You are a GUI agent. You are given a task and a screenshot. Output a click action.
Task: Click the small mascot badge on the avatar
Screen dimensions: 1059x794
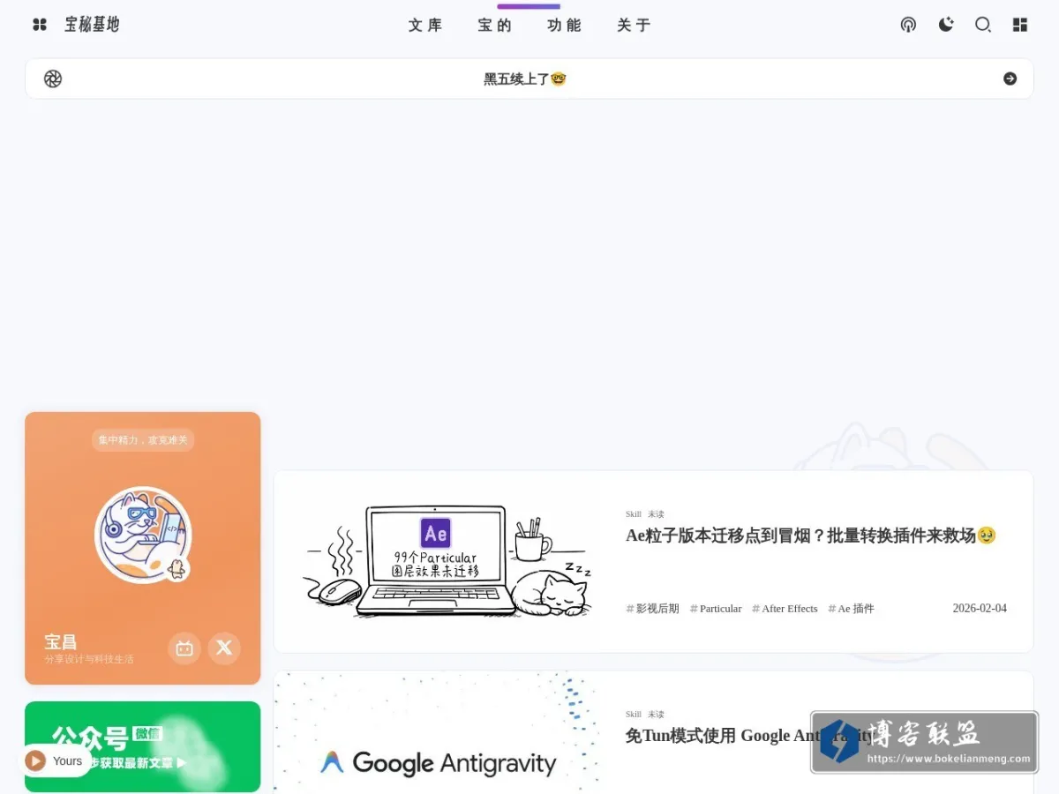[177, 568]
